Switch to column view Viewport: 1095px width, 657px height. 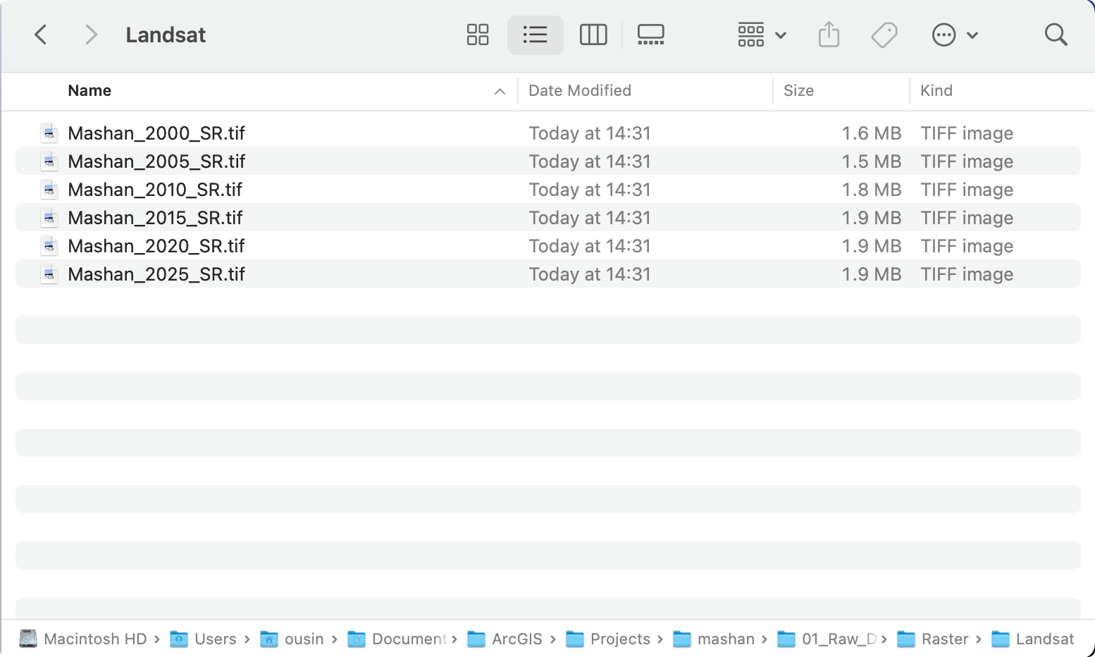click(593, 35)
